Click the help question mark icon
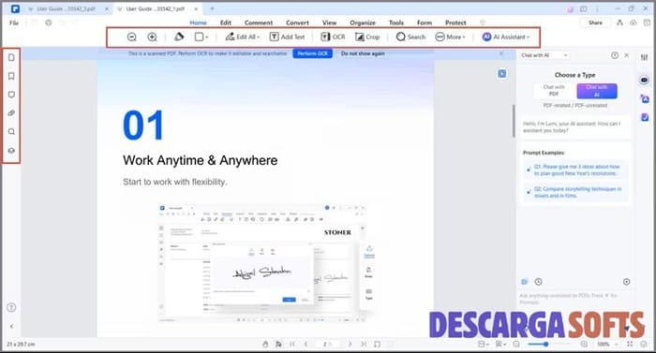656x353 pixels. click(11, 307)
